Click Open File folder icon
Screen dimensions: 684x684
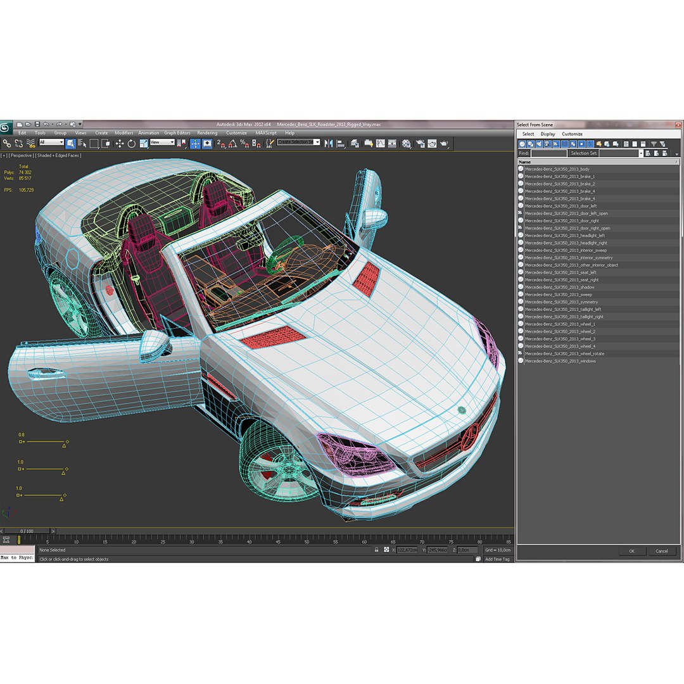[28, 124]
